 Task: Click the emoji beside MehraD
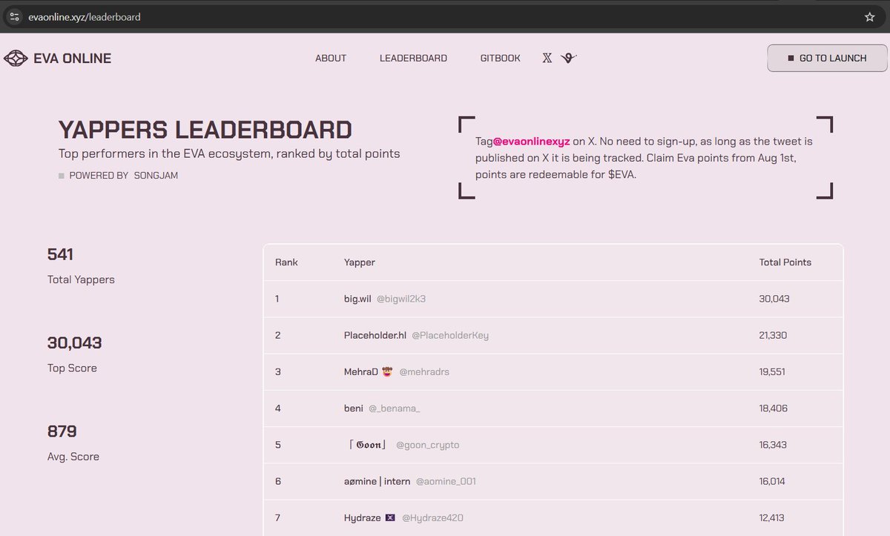(386, 371)
